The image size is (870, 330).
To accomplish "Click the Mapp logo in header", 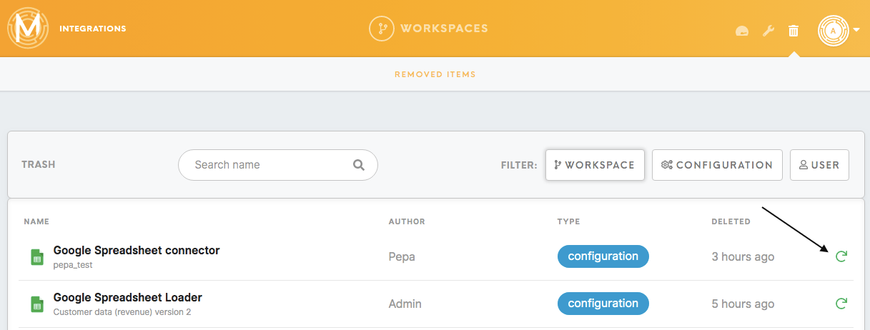I will click(27, 29).
